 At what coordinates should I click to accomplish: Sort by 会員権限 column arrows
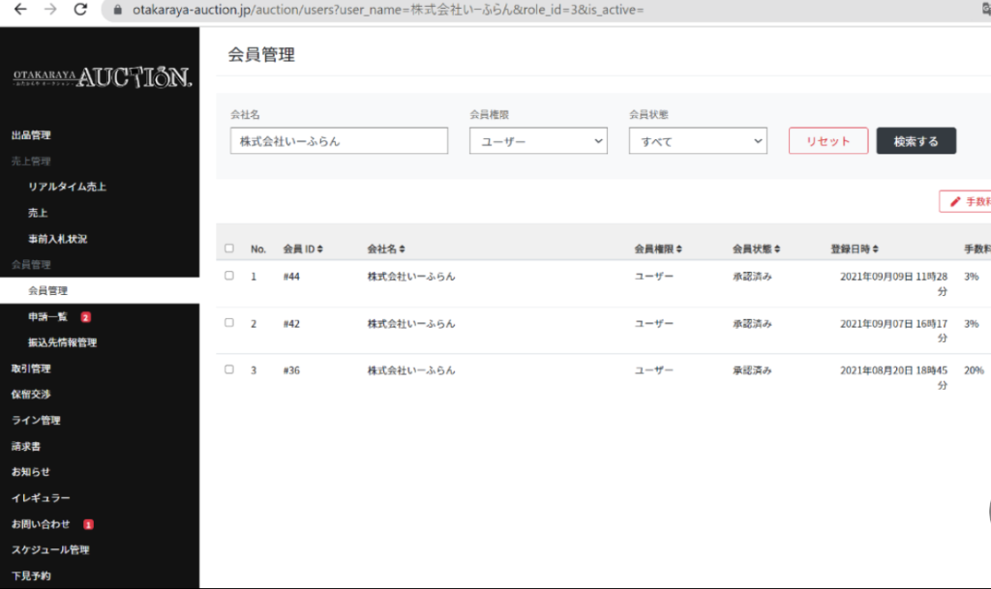pyautogui.click(x=679, y=250)
